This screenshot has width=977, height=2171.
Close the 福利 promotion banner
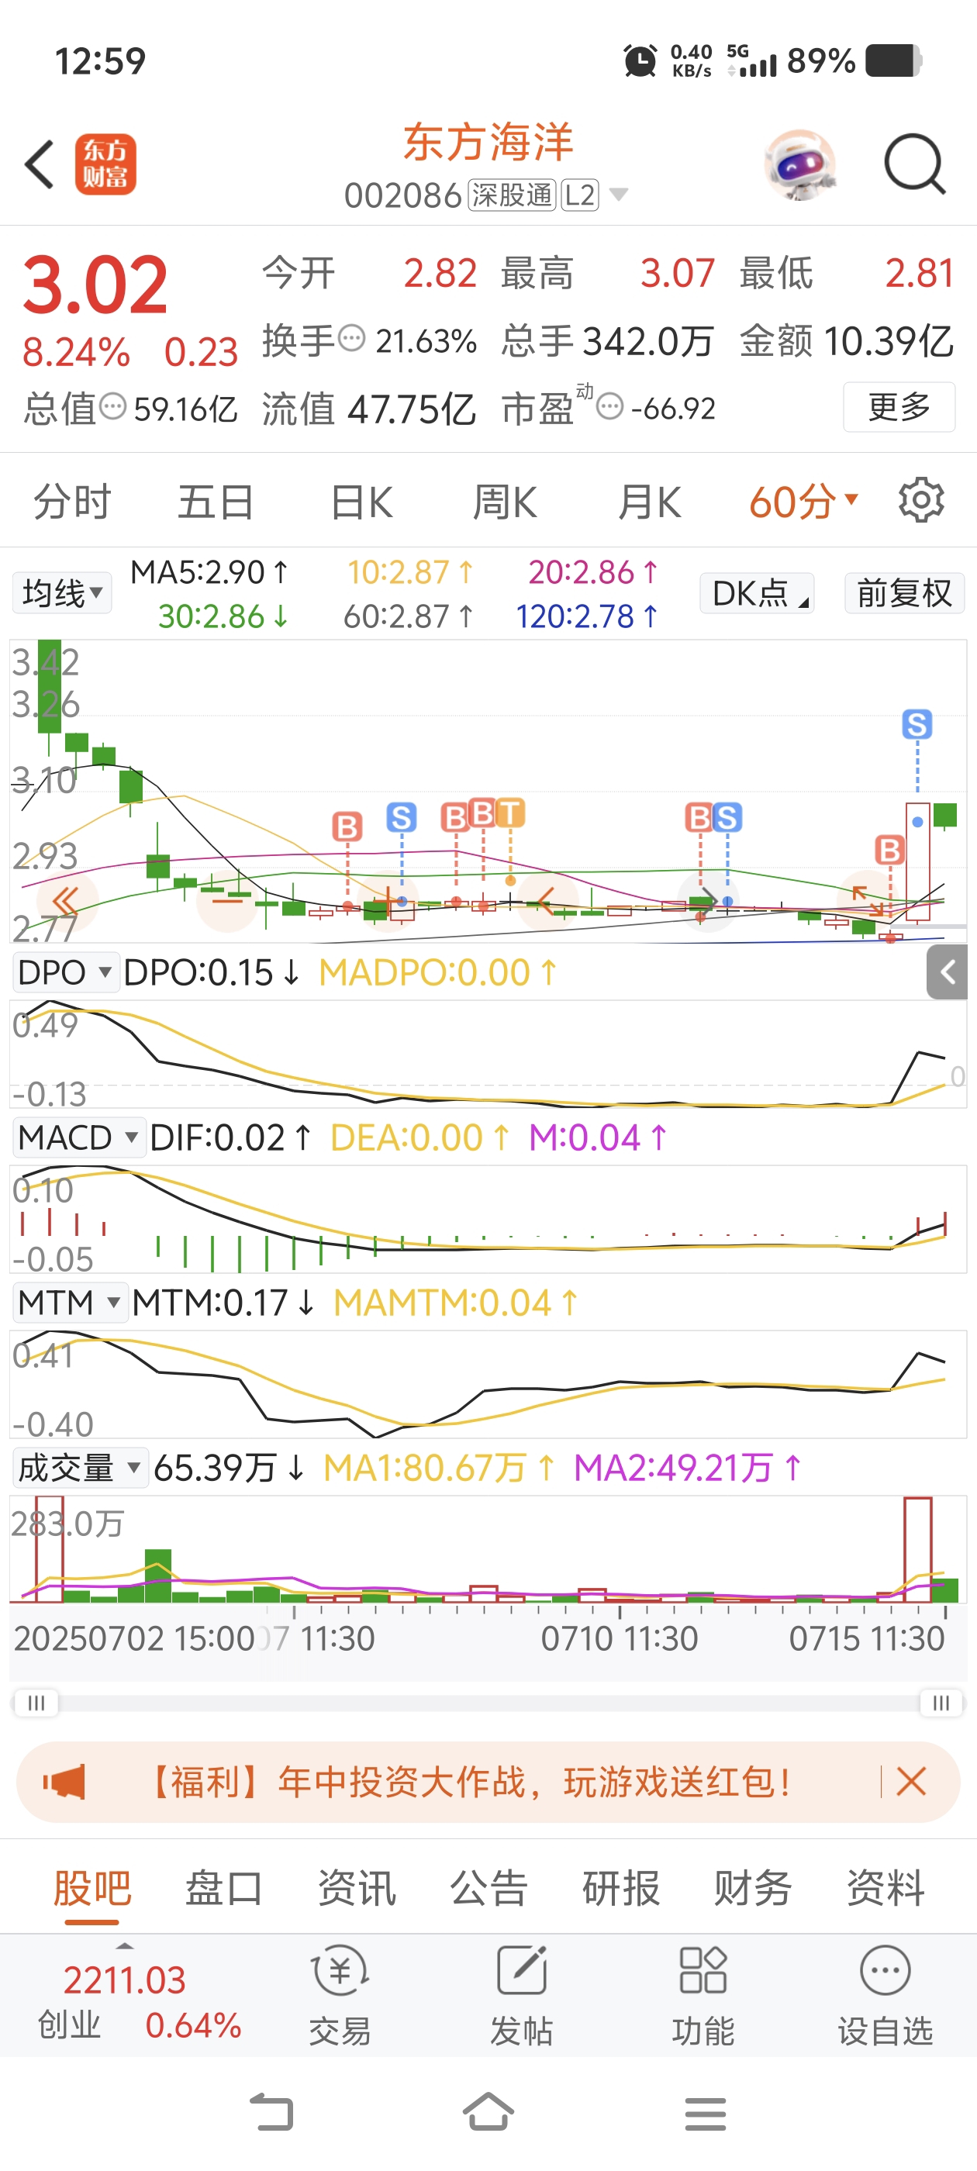point(911,1782)
